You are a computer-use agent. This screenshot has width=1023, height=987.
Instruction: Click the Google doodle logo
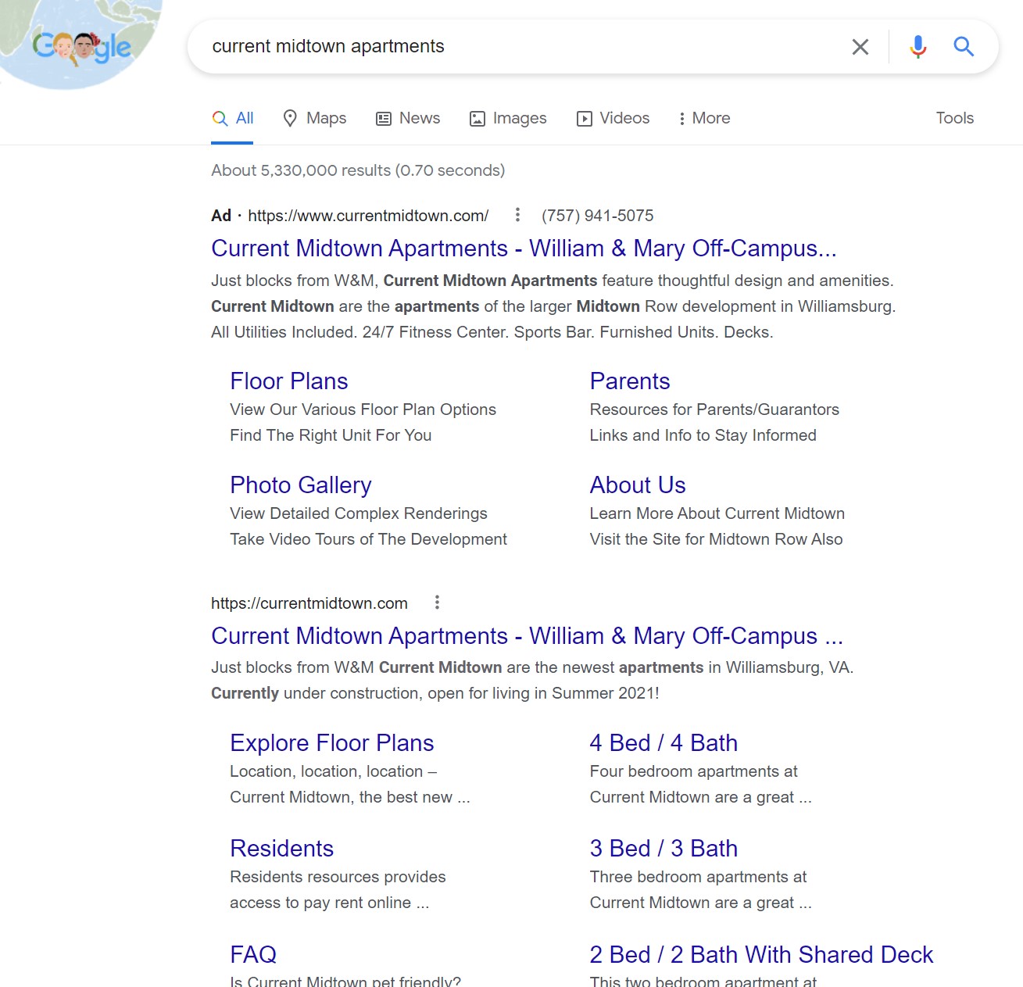[x=81, y=46]
